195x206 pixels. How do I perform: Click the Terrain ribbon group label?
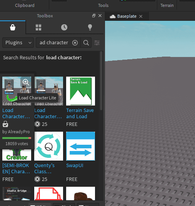pos(167,5)
